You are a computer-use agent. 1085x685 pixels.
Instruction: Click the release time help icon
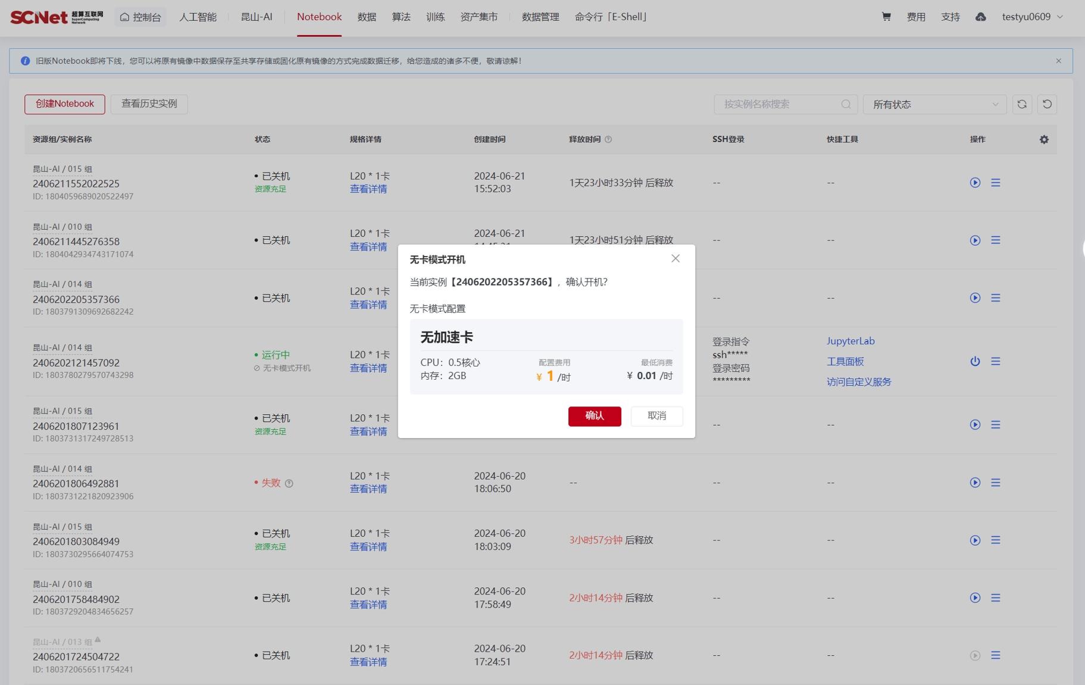click(x=608, y=139)
